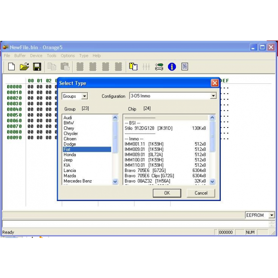Select Audi in the Group list
This screenshot has width=278, height=278.
[87, 118]
